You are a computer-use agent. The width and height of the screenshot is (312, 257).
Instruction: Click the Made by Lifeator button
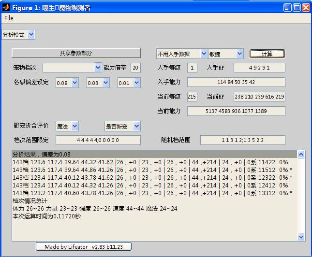[x=83, y=247]
